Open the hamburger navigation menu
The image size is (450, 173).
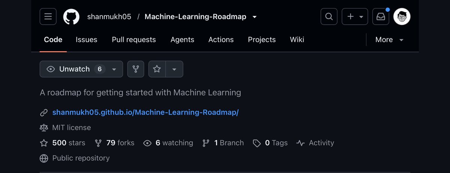pos(48,16)
